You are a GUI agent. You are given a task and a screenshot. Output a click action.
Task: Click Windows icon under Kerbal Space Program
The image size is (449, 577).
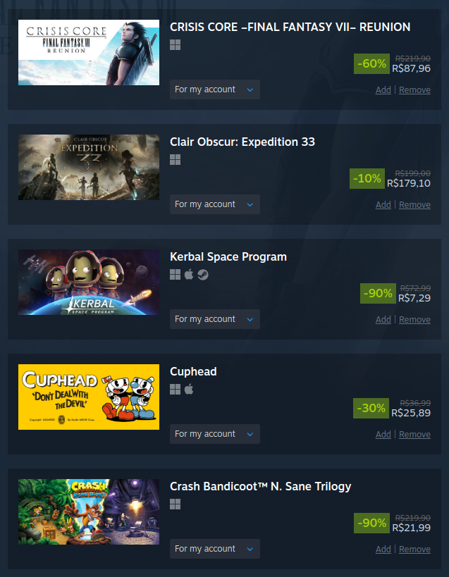[176, 275]
